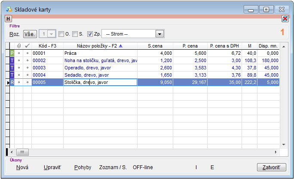The height and width of the screenshot is (179, 294).
Task: Click the paperclip attachment column header
Action: (x=18, y=46)
